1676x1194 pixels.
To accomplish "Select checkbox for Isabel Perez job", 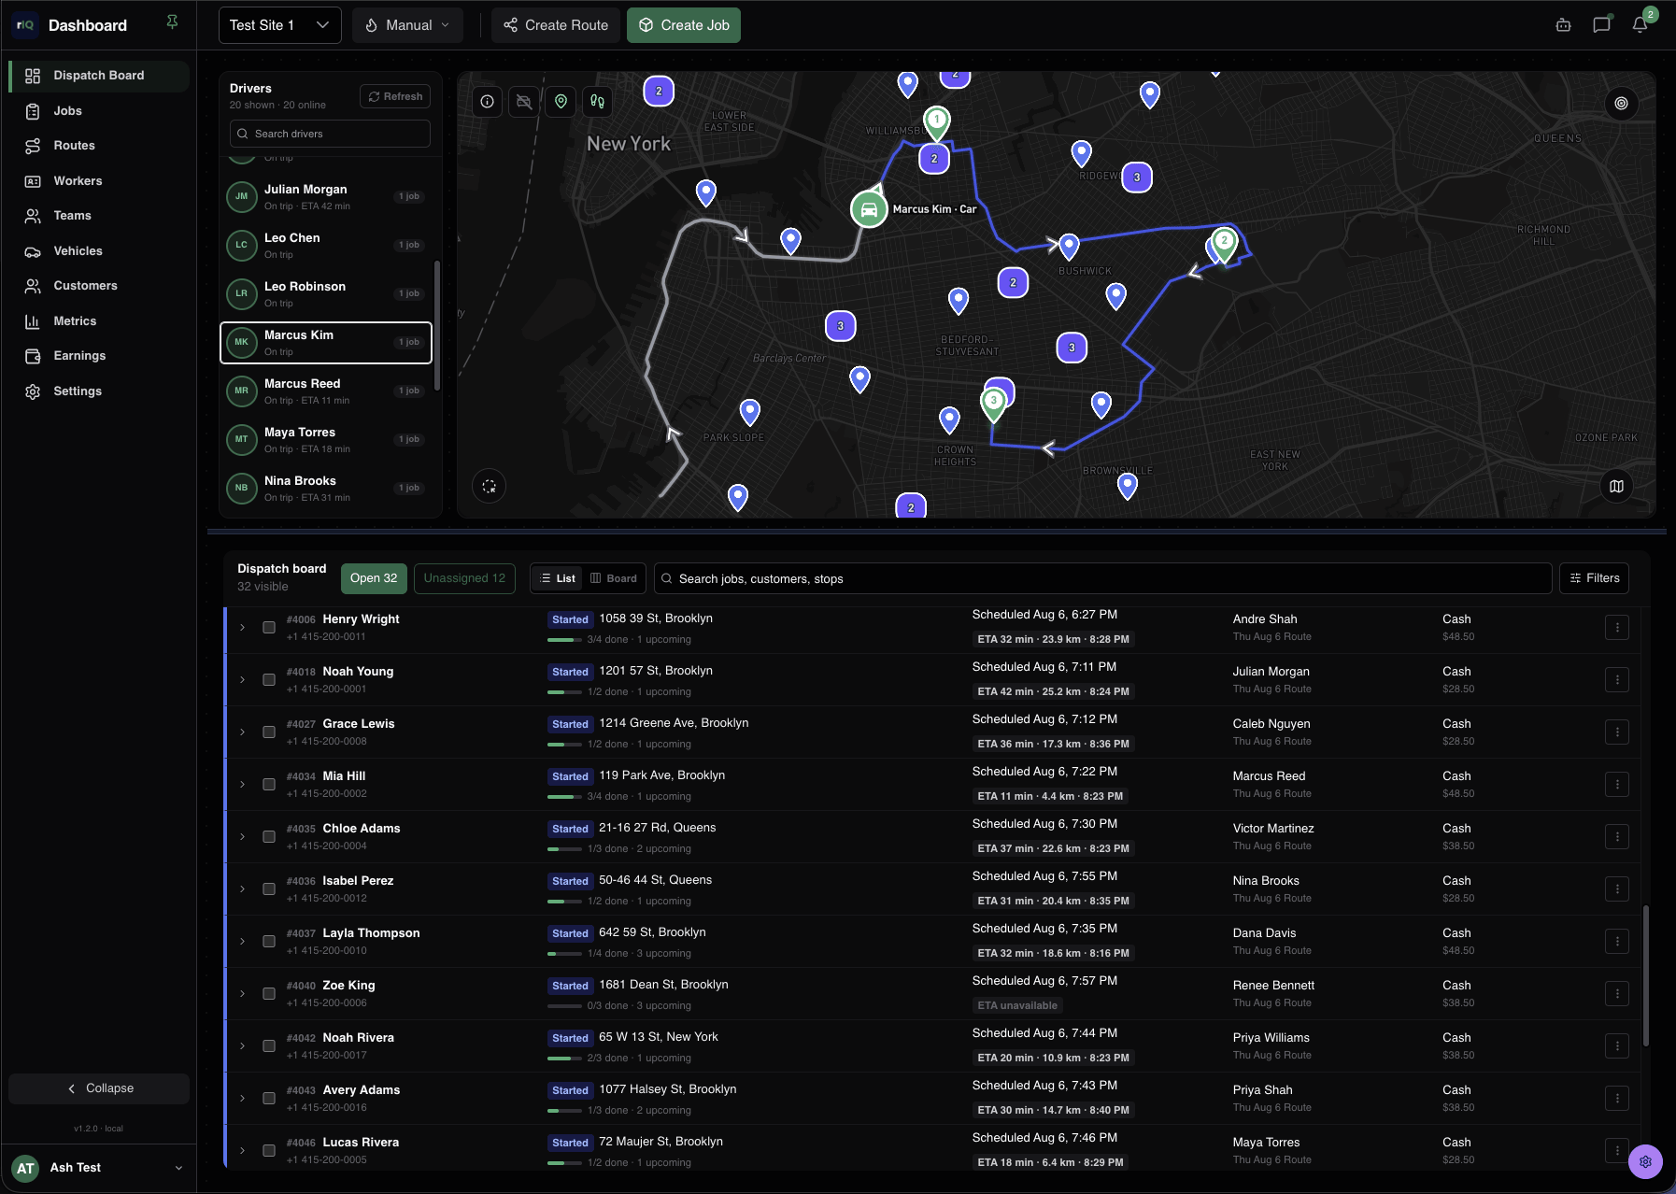I will click(x=269, y=889).
